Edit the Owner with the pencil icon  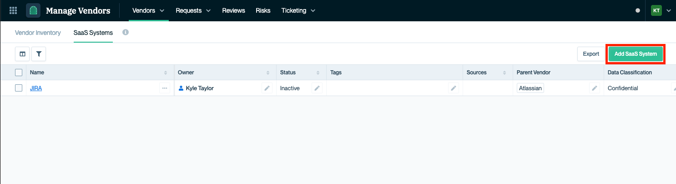pyautogui.click(x=267, y=88)
